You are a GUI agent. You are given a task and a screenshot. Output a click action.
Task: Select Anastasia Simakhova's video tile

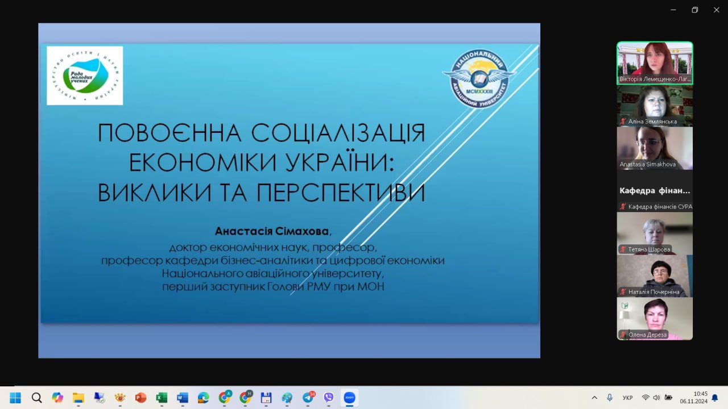tap(655, 148)
